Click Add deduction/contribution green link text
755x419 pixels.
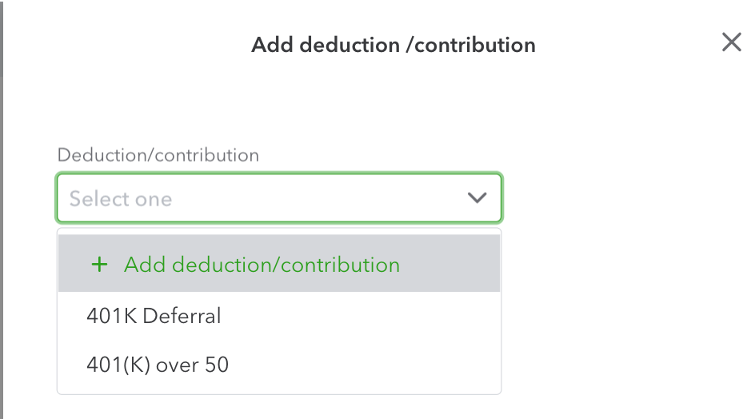point(262,265)
